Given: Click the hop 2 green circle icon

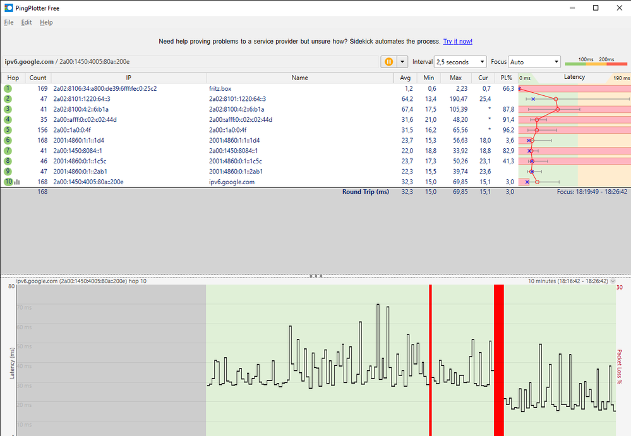Looking at the screenshot, I should (8, 99).
